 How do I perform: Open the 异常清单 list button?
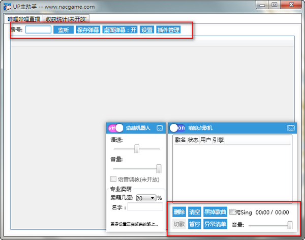[215, 224]
